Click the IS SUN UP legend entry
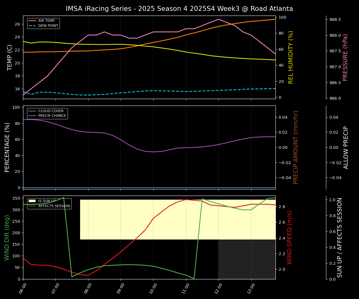 point(47,201)
